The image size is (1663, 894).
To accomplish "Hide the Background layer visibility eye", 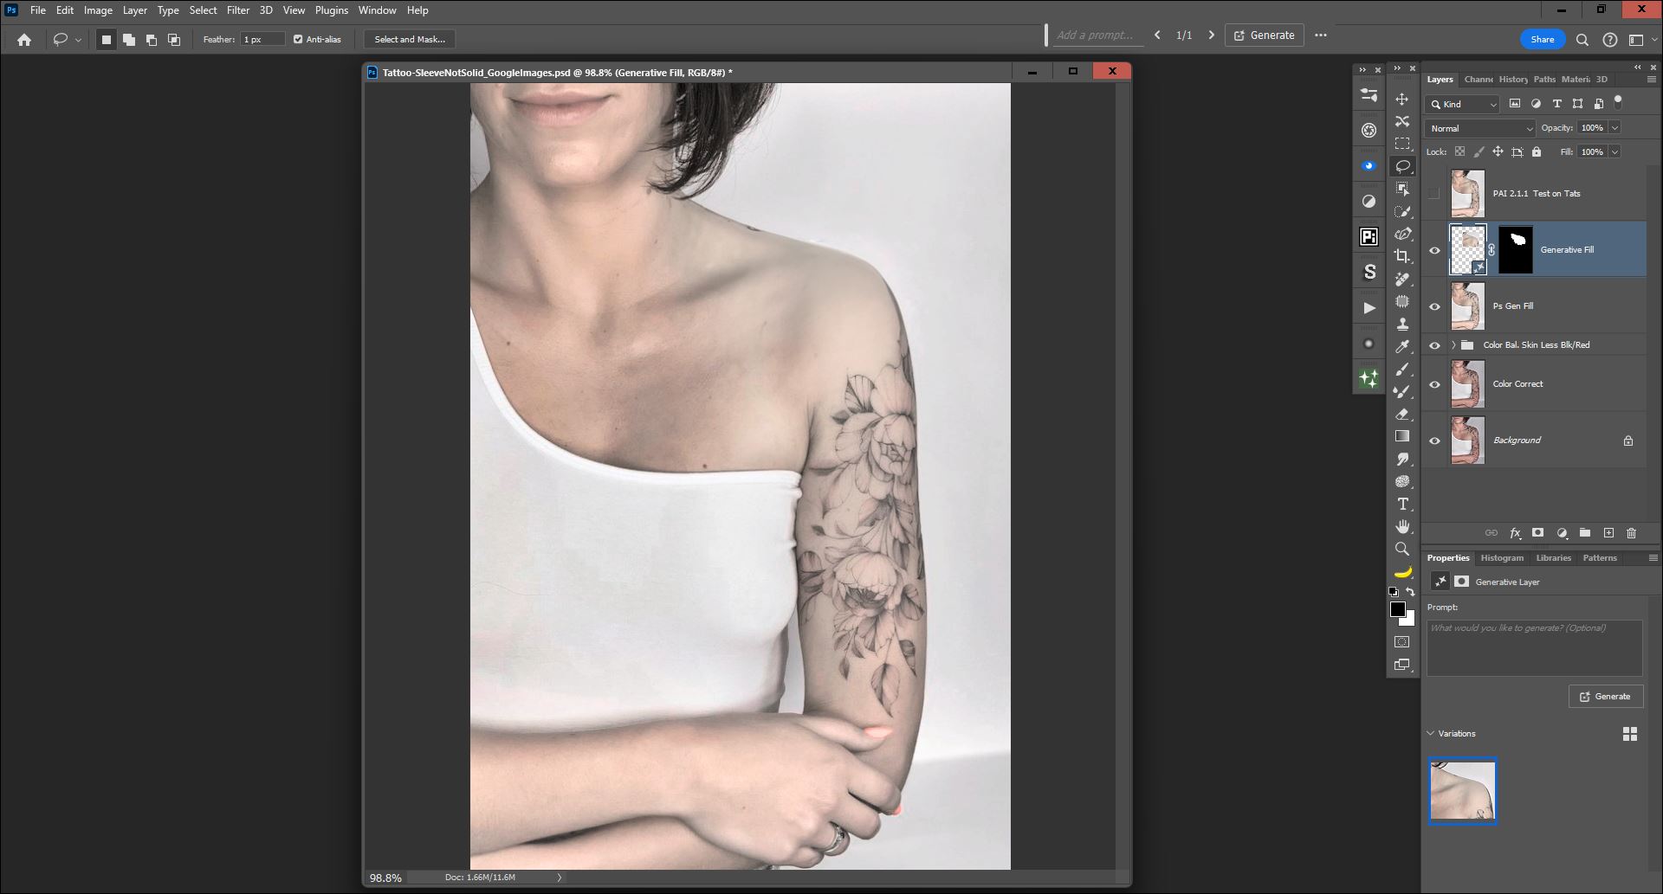I will point(1434,441).
